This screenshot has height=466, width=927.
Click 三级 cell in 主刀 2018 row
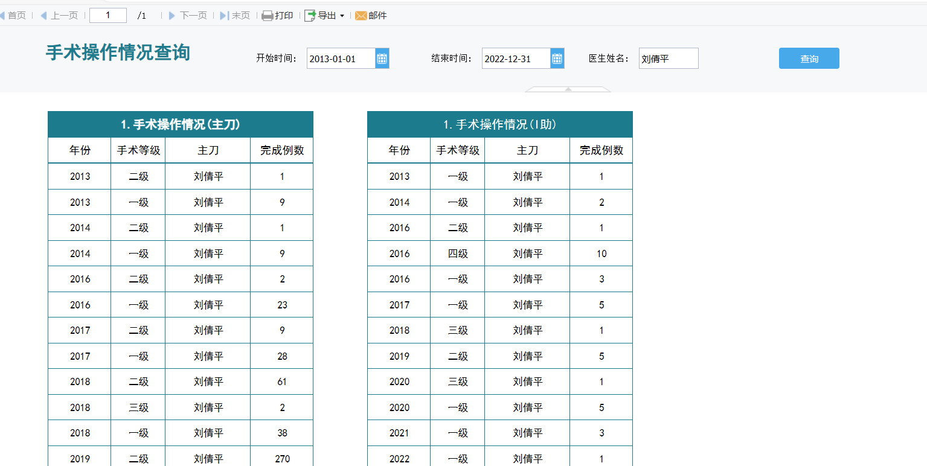pyautogui.click(x=138, y=407)
